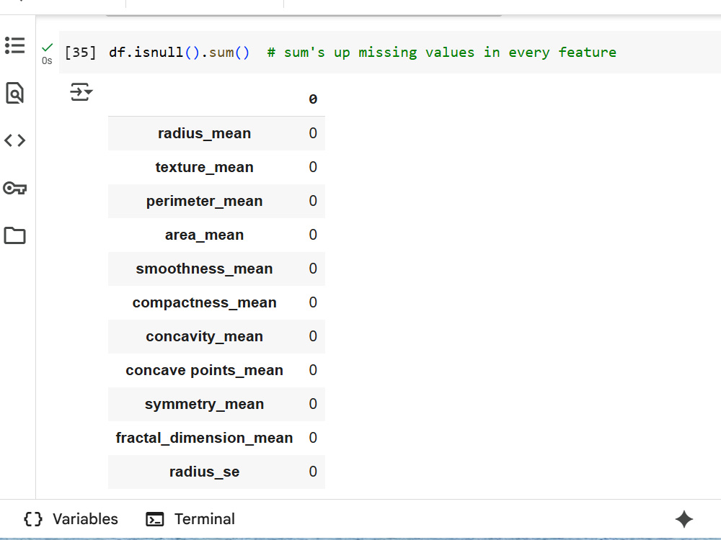This screenshot has height=540, width=721.
Task: Click the green checkmark run indicator
Action: 47,48
